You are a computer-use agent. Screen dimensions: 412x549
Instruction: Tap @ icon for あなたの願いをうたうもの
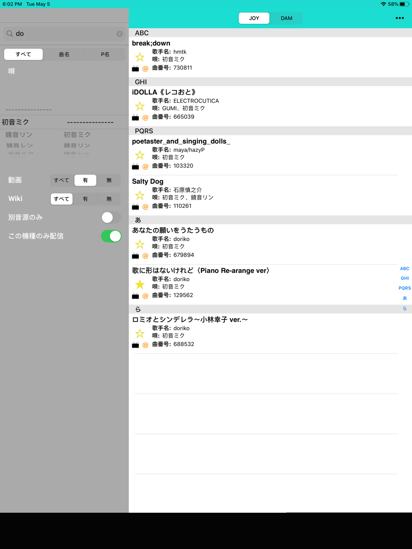(x=145, y=256)
